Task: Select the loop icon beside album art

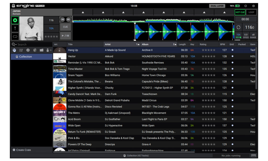Action: 15,36
